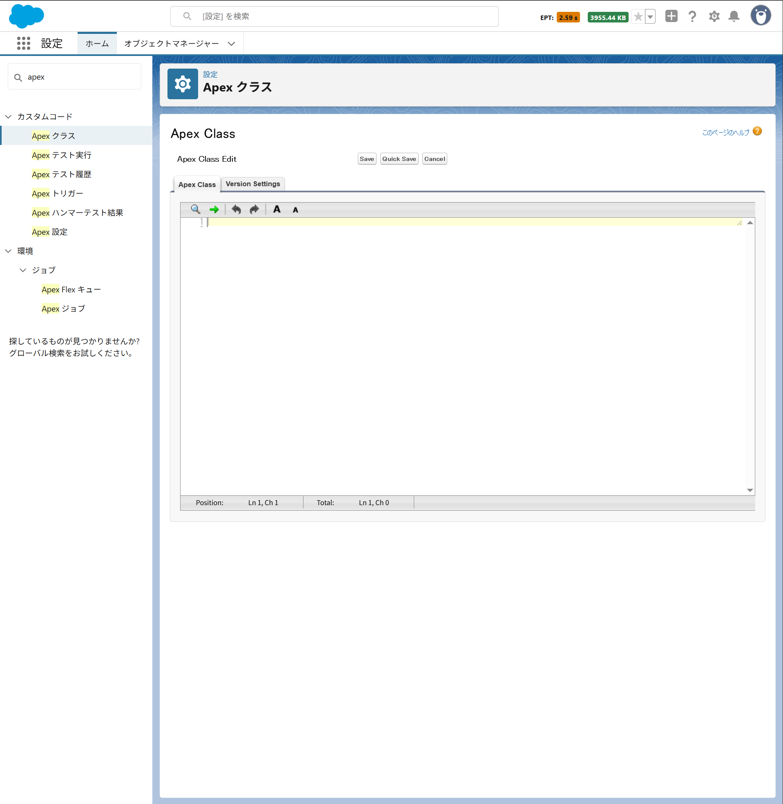Click the green go-to-line arrow
Viewport: 783px width, 804px height.
[214, 209]
